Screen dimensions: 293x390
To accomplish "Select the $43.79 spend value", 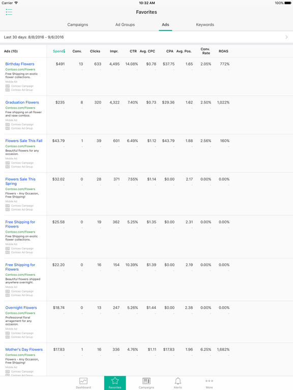I will click(x=58, y=141).
